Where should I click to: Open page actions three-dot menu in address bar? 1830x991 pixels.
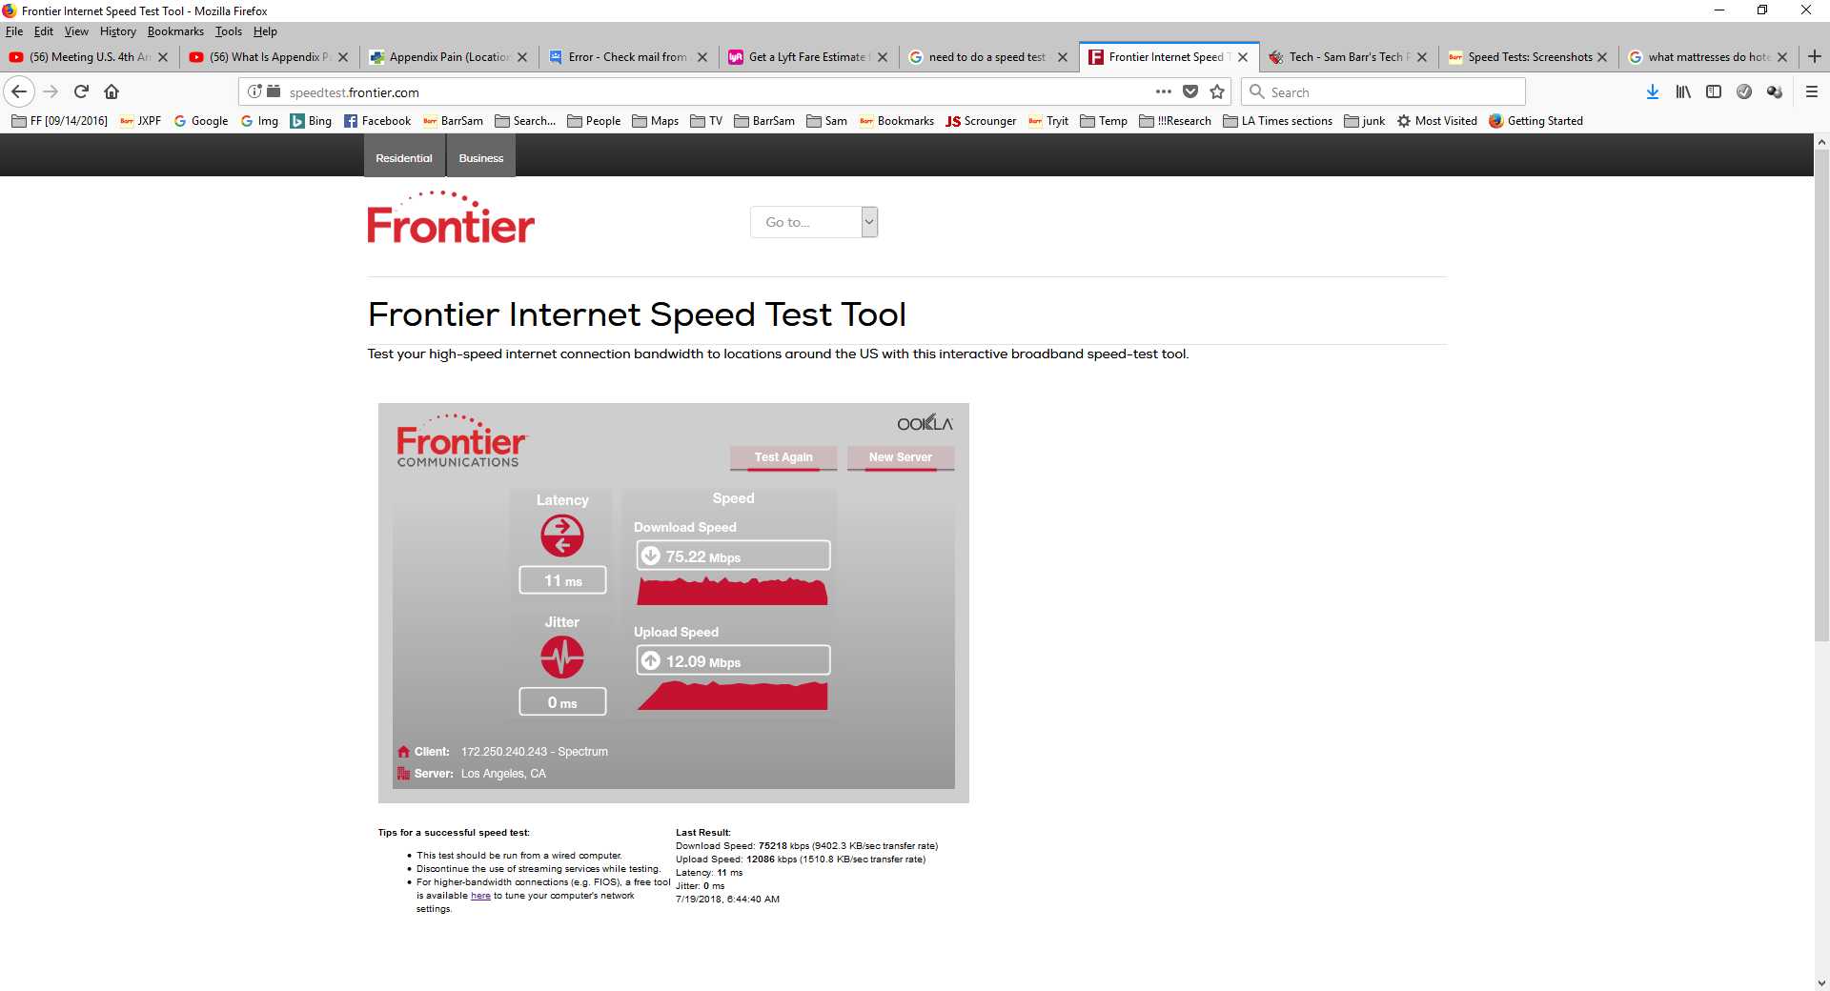[x=1163, y=91]
